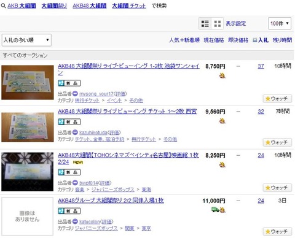The image size is (295, 238).
Task: Open category 東京
Action: 146,228
